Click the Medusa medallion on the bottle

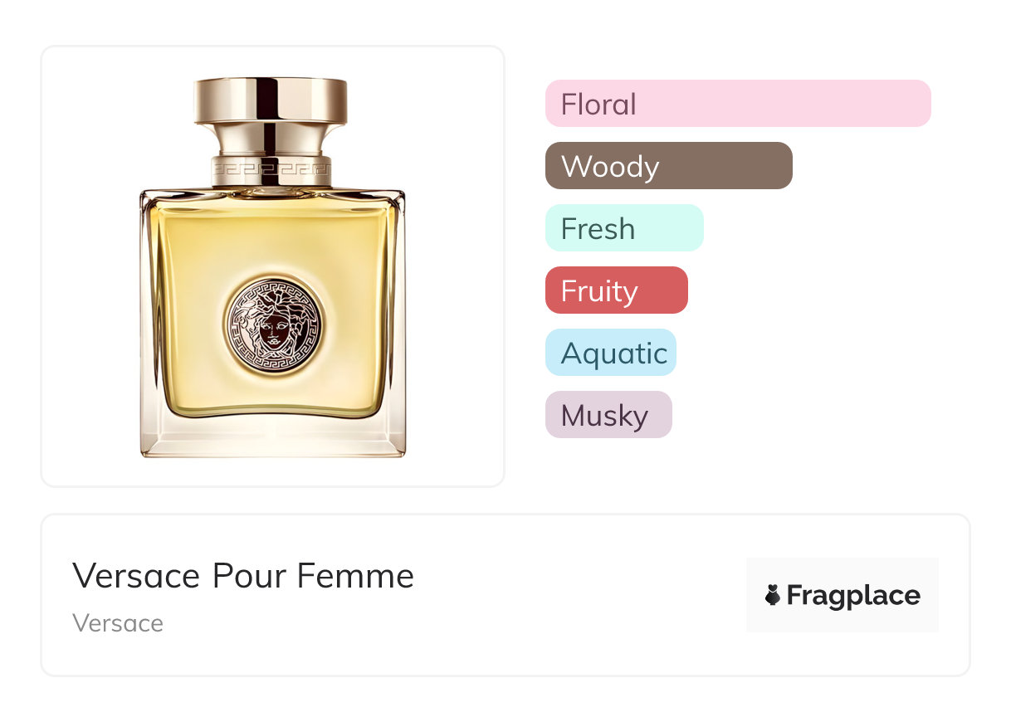(x=272, y=326)
